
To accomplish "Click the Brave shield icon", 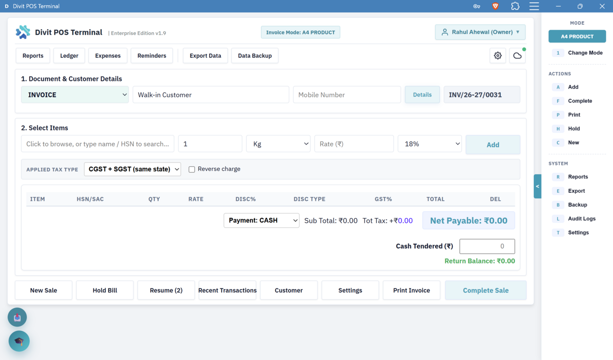I will coord(496,6).
